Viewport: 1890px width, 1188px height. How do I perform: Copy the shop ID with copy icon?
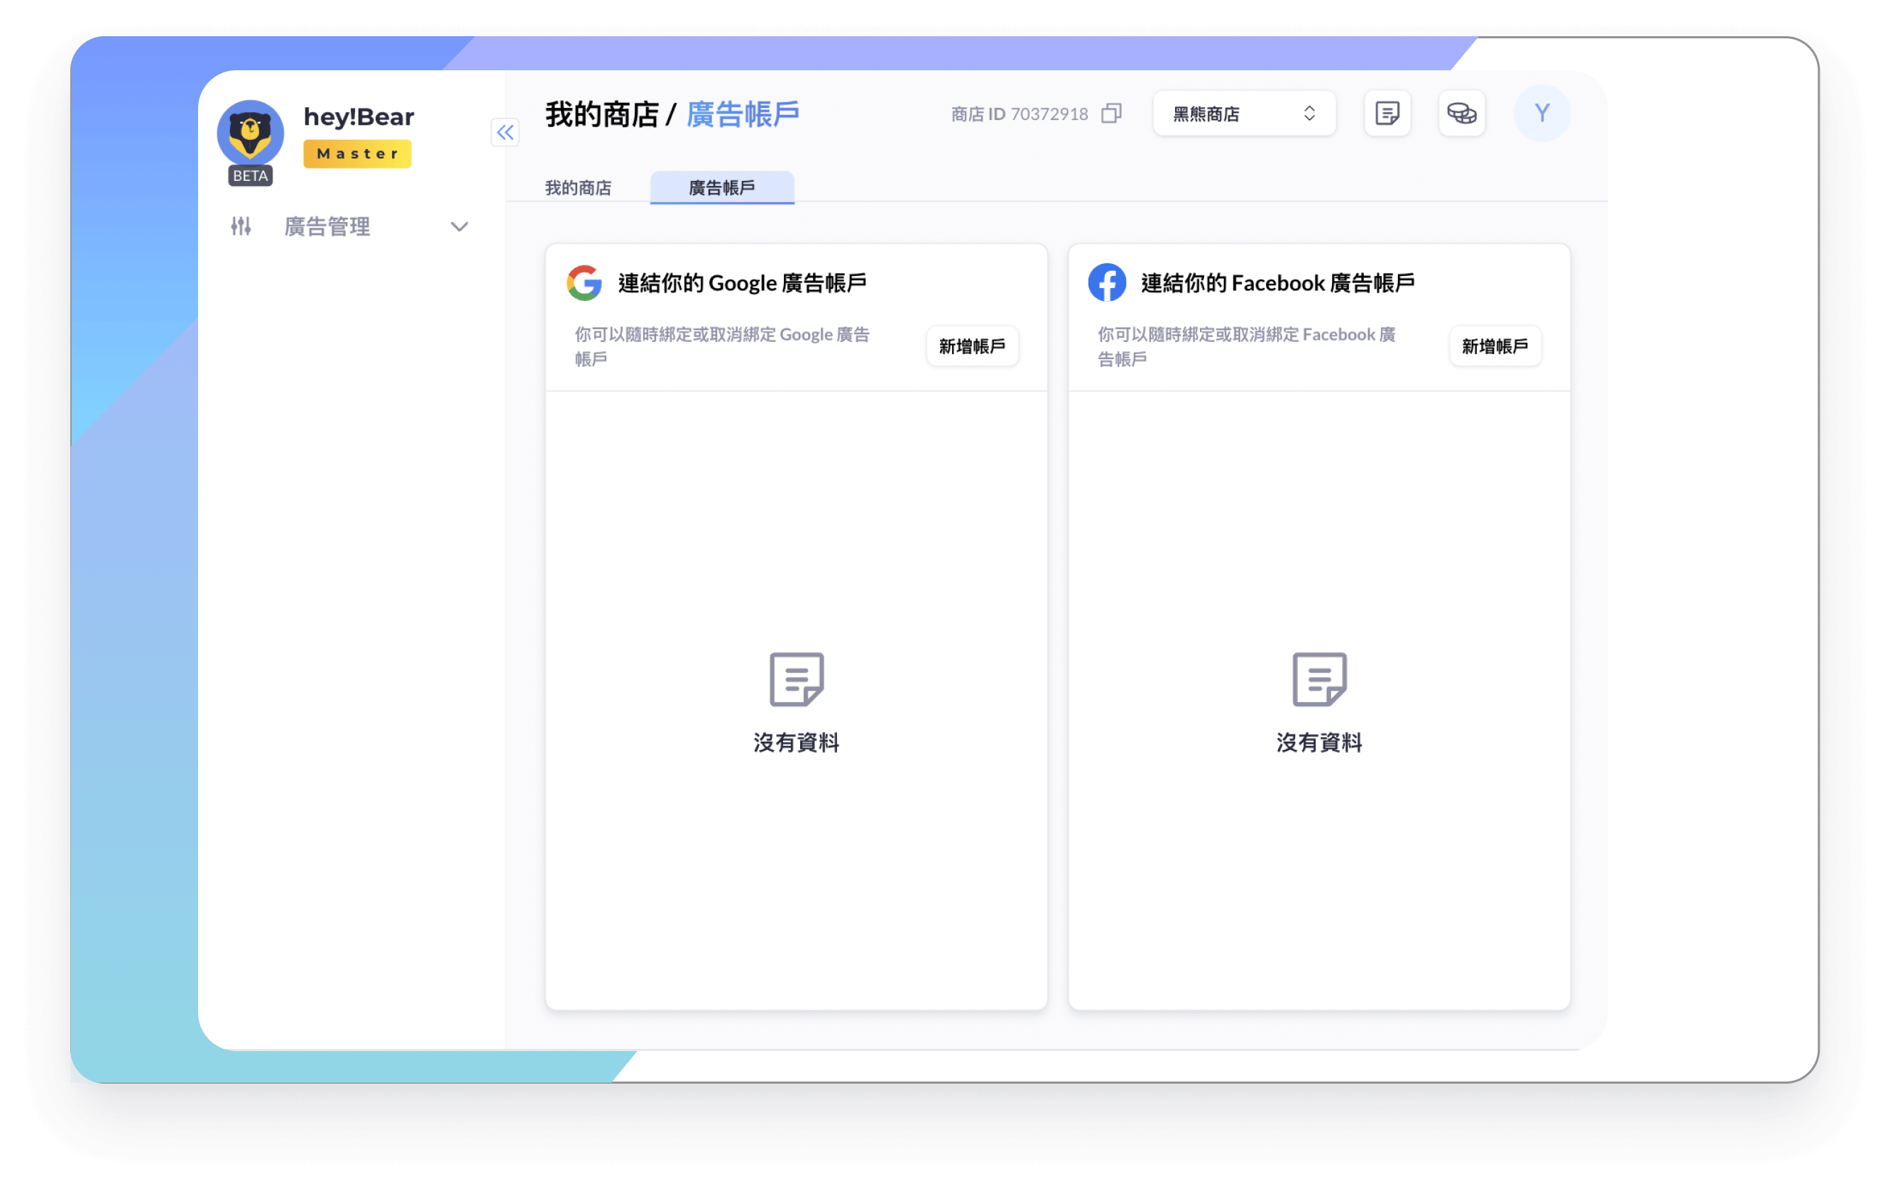tap(1110, 114)
